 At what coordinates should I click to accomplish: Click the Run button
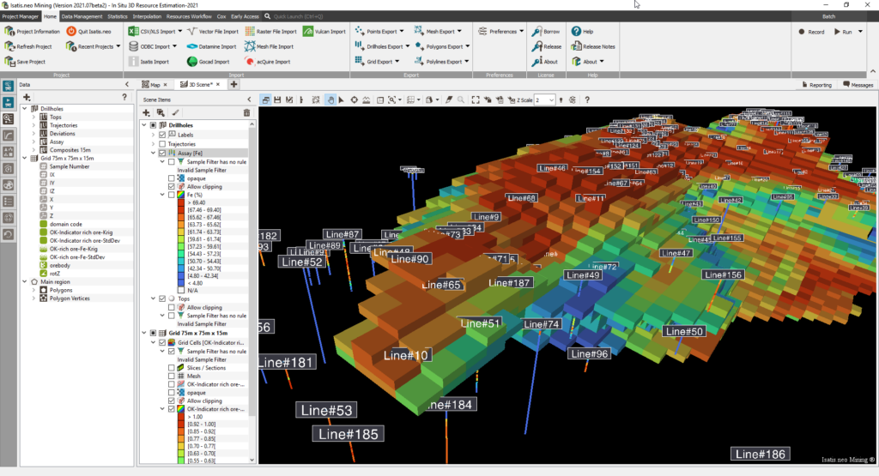(x=843, y=32)
